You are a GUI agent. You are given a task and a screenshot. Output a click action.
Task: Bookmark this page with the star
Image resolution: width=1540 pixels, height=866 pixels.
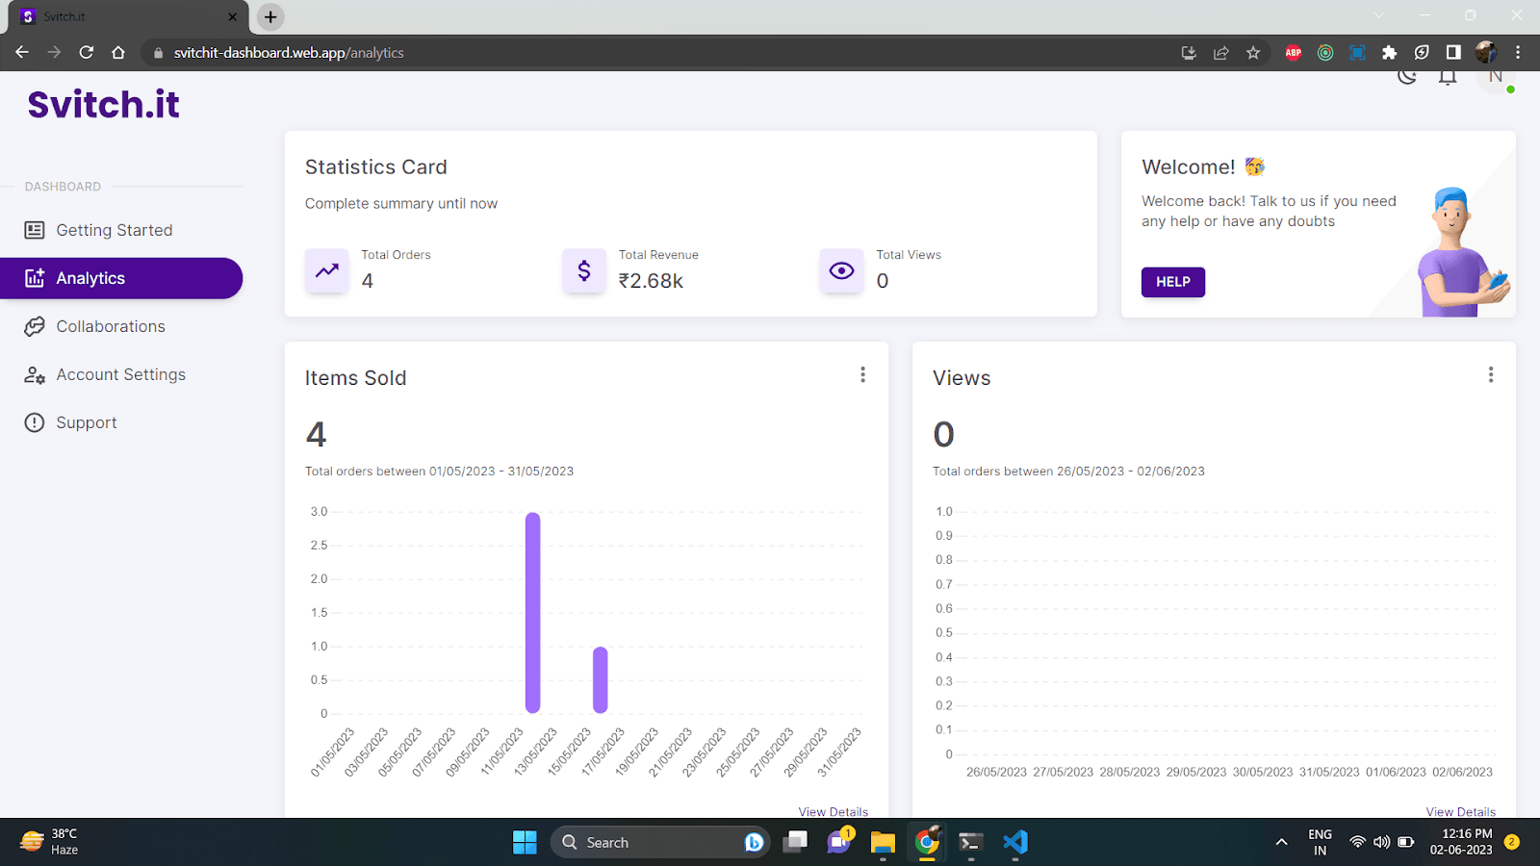coord(1253,53)
